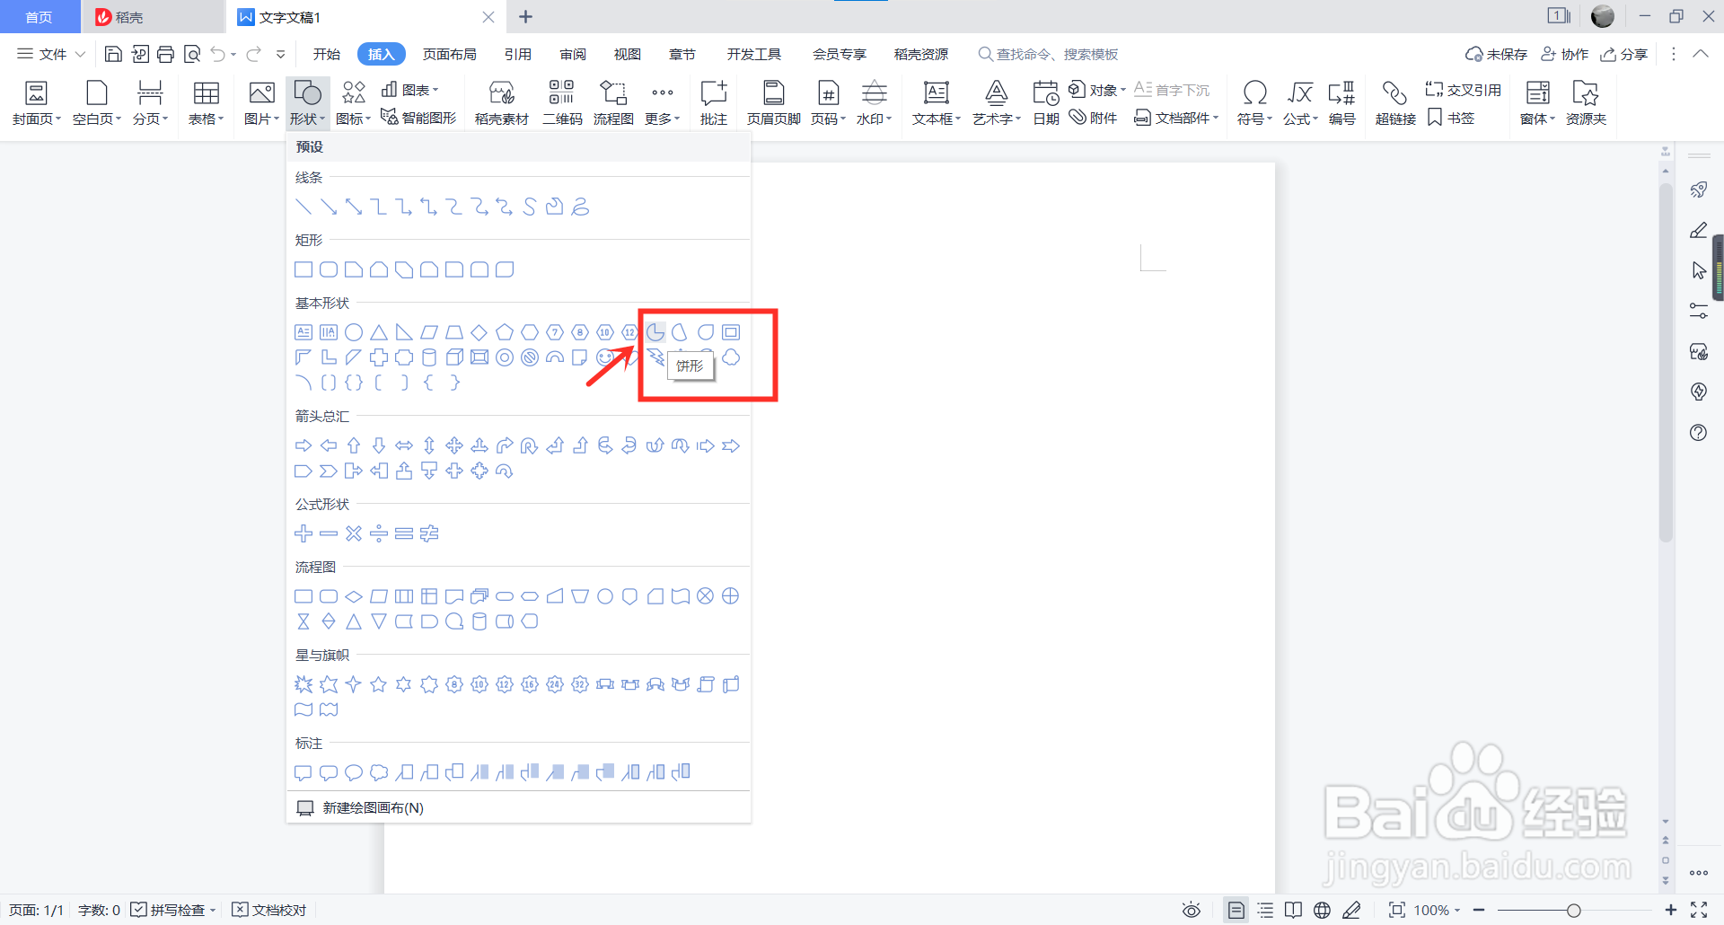Image resolution: width=1724 pixels, height=925 pixels.
Task: Undo the last action
Action: pos(217,55)
